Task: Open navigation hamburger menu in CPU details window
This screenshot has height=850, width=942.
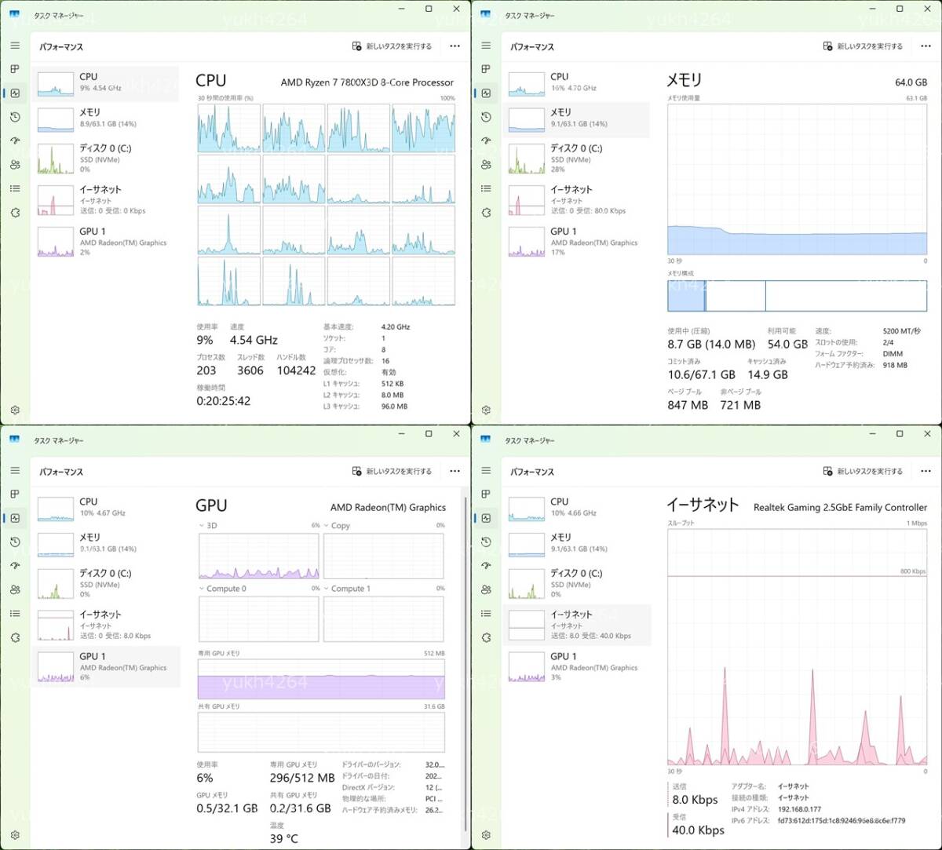Action: coord(15,46)
